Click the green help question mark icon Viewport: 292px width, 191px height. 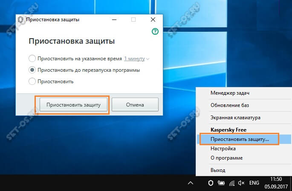point(155,32)
